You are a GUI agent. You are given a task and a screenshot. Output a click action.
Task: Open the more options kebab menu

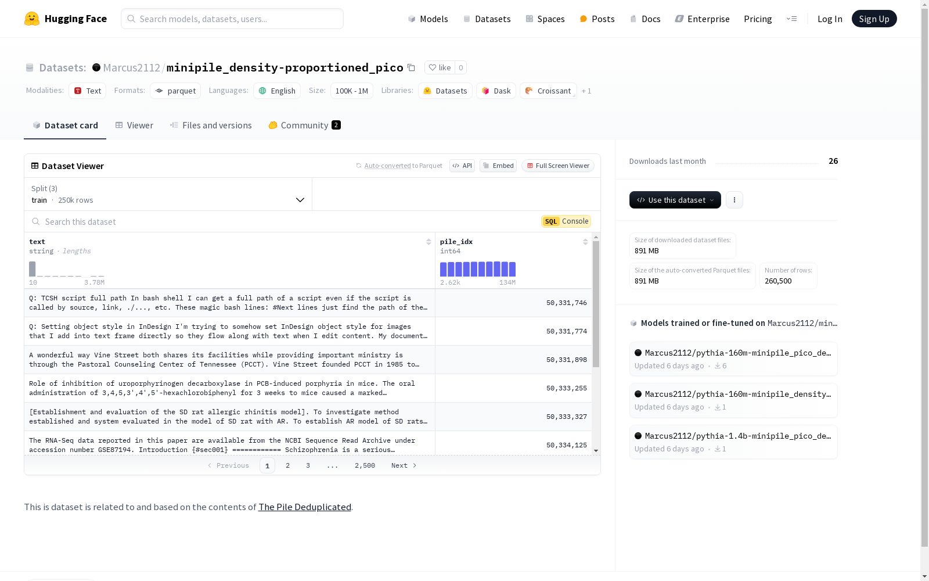click(734, 200)
